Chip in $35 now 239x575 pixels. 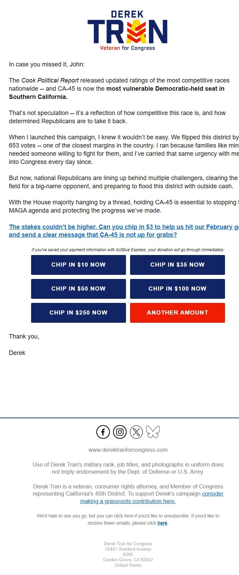(177, 265)
